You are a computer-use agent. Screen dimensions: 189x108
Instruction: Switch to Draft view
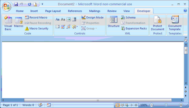pyautogui.click(x=136, y=105)
